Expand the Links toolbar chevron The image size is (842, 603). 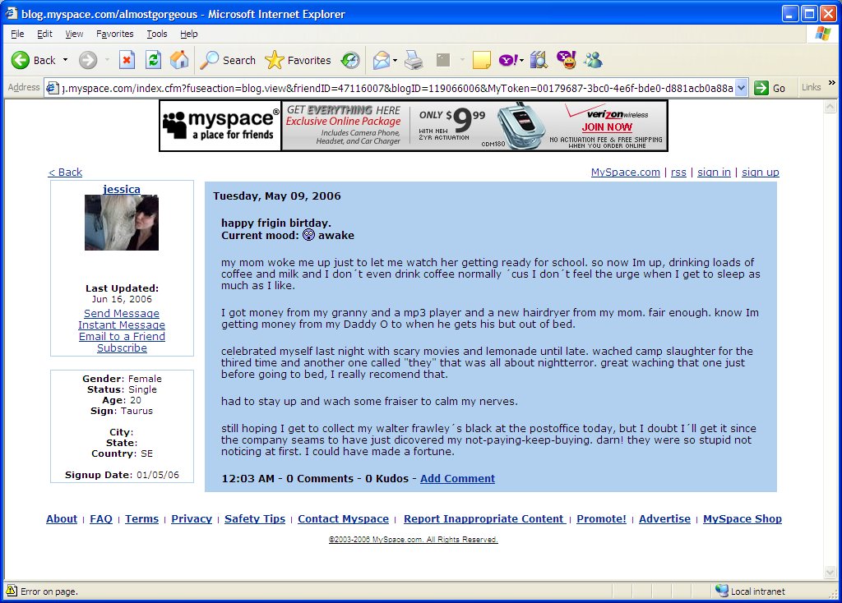point(832,83)
